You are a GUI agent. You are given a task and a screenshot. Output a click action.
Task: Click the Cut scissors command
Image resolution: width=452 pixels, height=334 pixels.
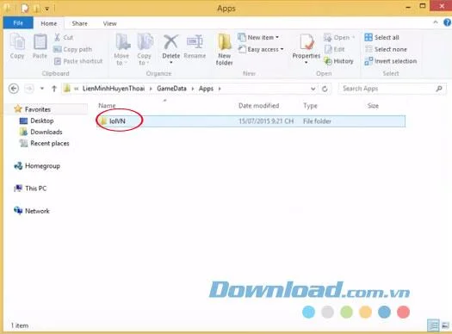click(64, 38)
